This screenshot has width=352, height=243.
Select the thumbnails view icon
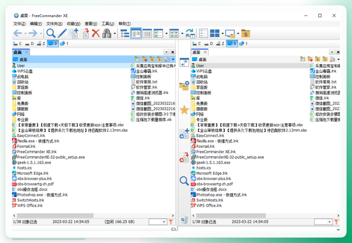[174, 34]
